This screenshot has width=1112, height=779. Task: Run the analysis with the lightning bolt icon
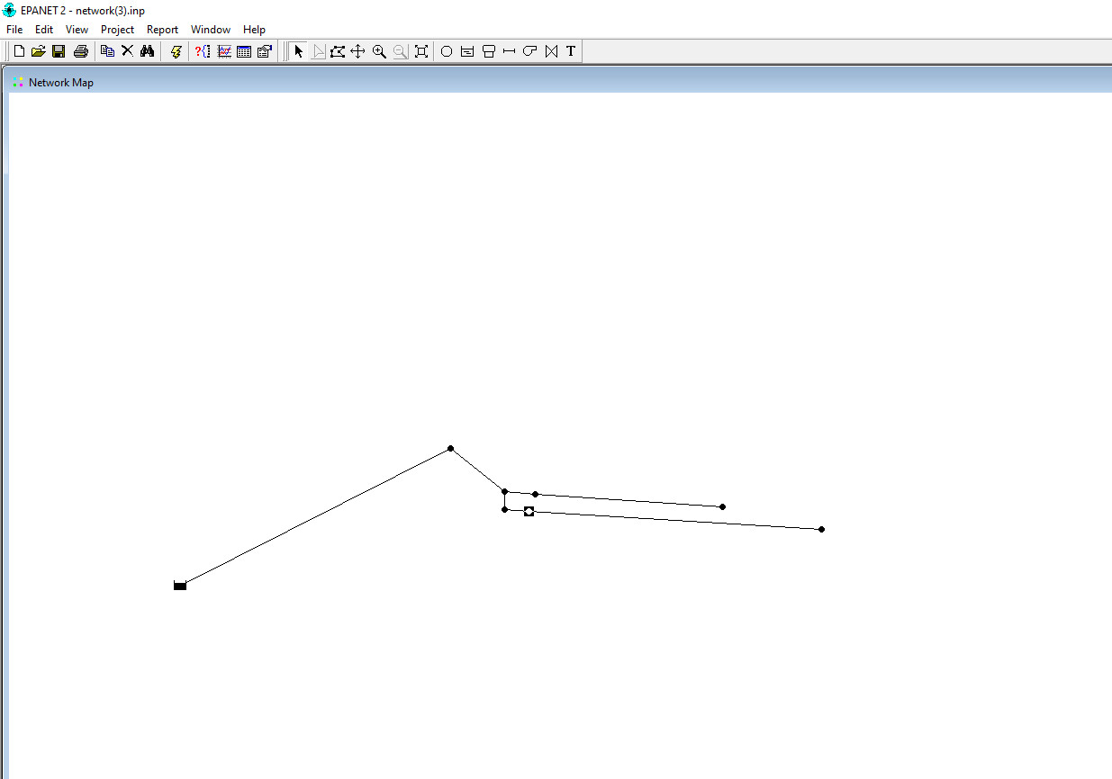click(176, 51)
